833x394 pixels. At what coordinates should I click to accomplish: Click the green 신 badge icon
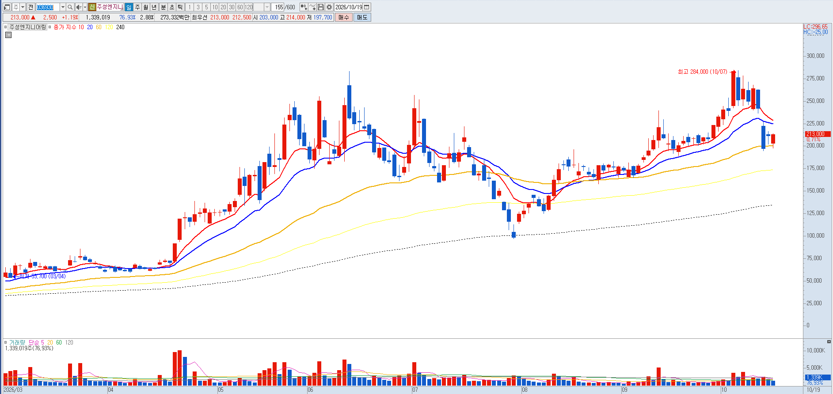92,7
